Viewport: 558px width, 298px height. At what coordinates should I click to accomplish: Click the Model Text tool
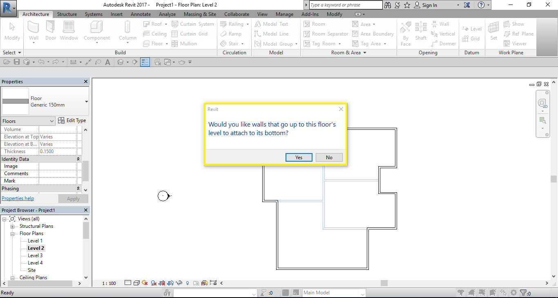[x=271, y=24]
